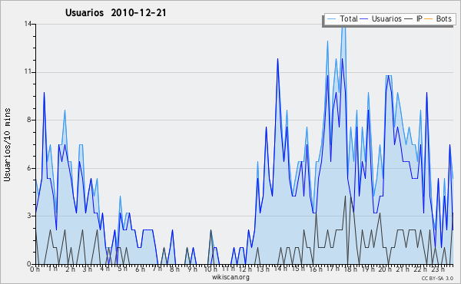Click the x-axis label '18 h'

coord(350,269)
